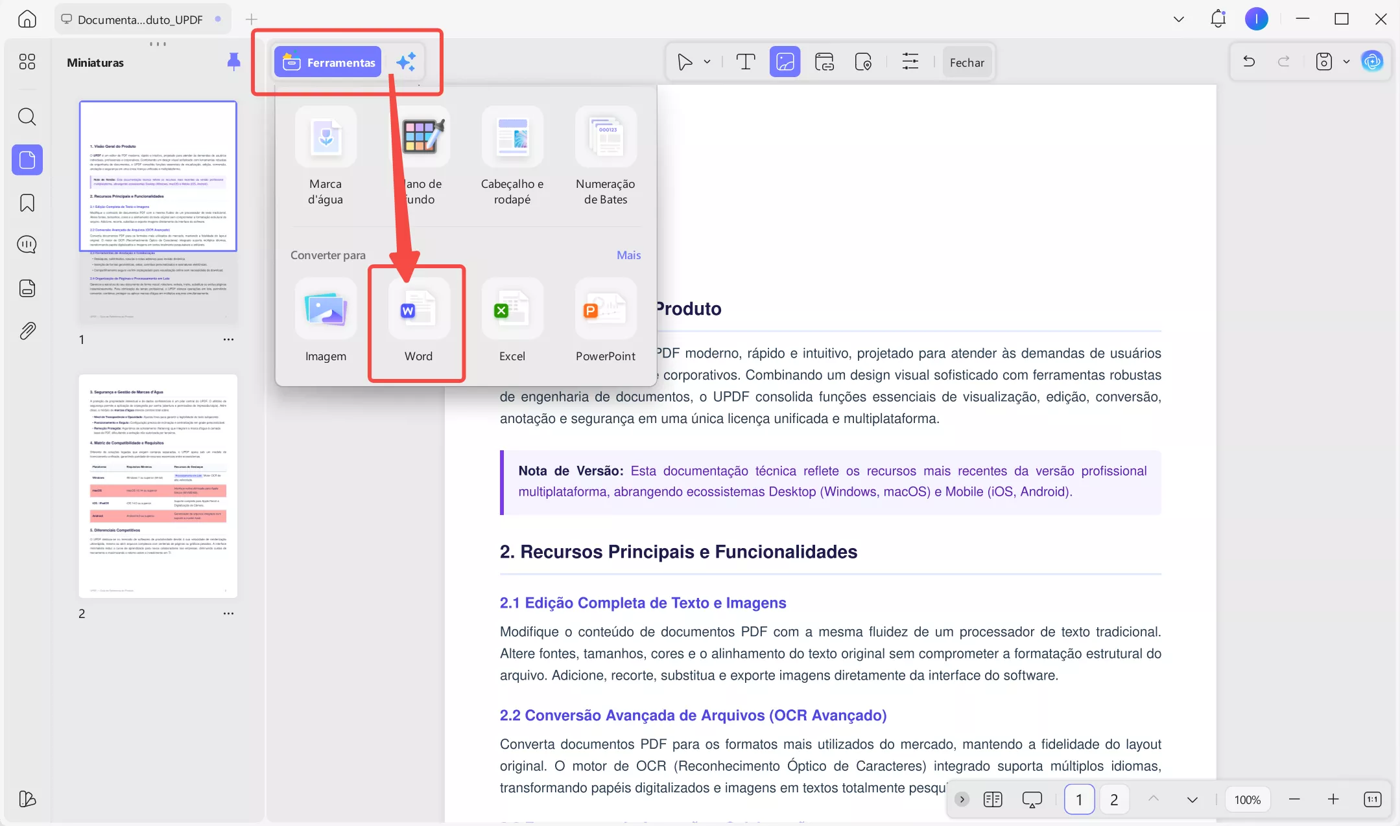The width and height of the screenshot is (1400, 826).
Task: Choose Cabeçalho e rodapé tool
Action: coord(512,156)
